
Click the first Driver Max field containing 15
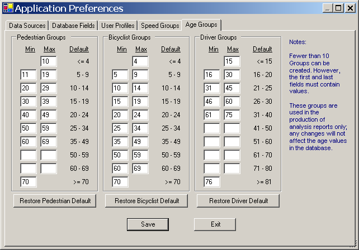coord(232,61)
